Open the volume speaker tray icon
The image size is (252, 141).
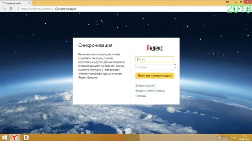tap(227, 137)
